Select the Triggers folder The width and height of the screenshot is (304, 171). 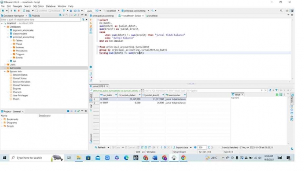click(20, 54)
